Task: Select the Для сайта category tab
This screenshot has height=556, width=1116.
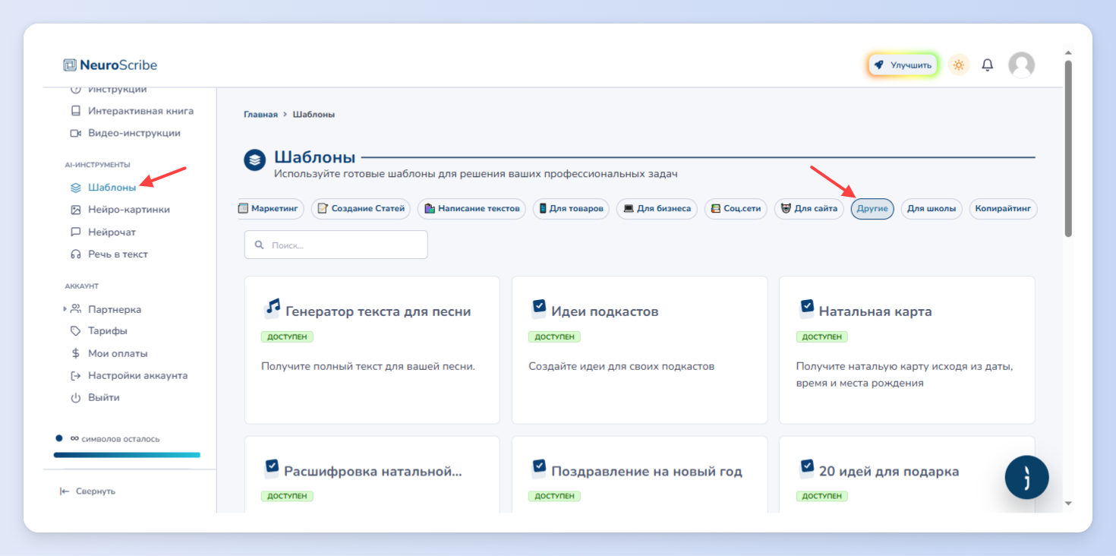Action: tap(809, 209)
